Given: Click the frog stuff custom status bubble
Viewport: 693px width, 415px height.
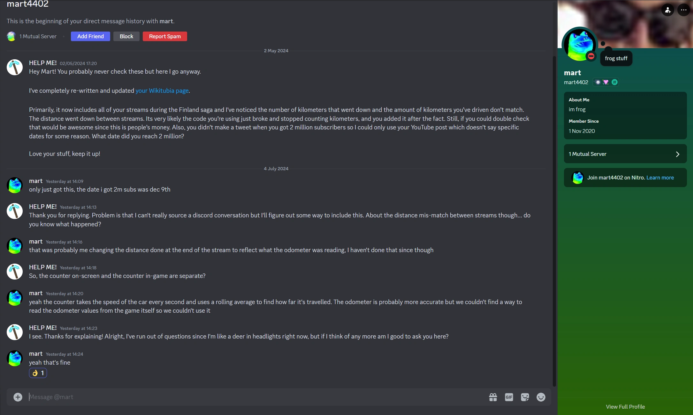Looking at the screenshot, I should [616, 58].
